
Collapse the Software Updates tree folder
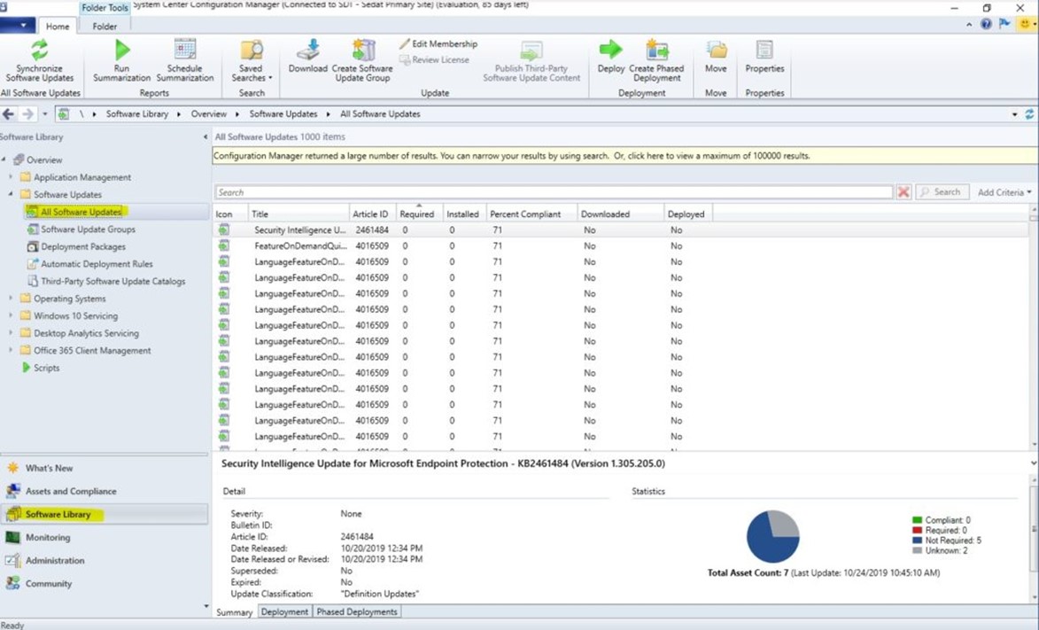coord(11,194)
